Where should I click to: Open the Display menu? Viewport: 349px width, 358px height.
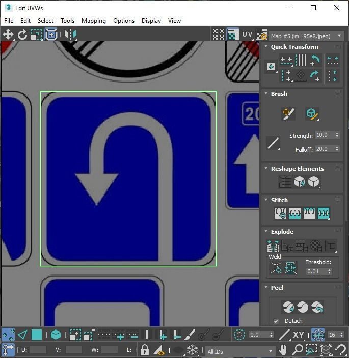tap(151, 21)
